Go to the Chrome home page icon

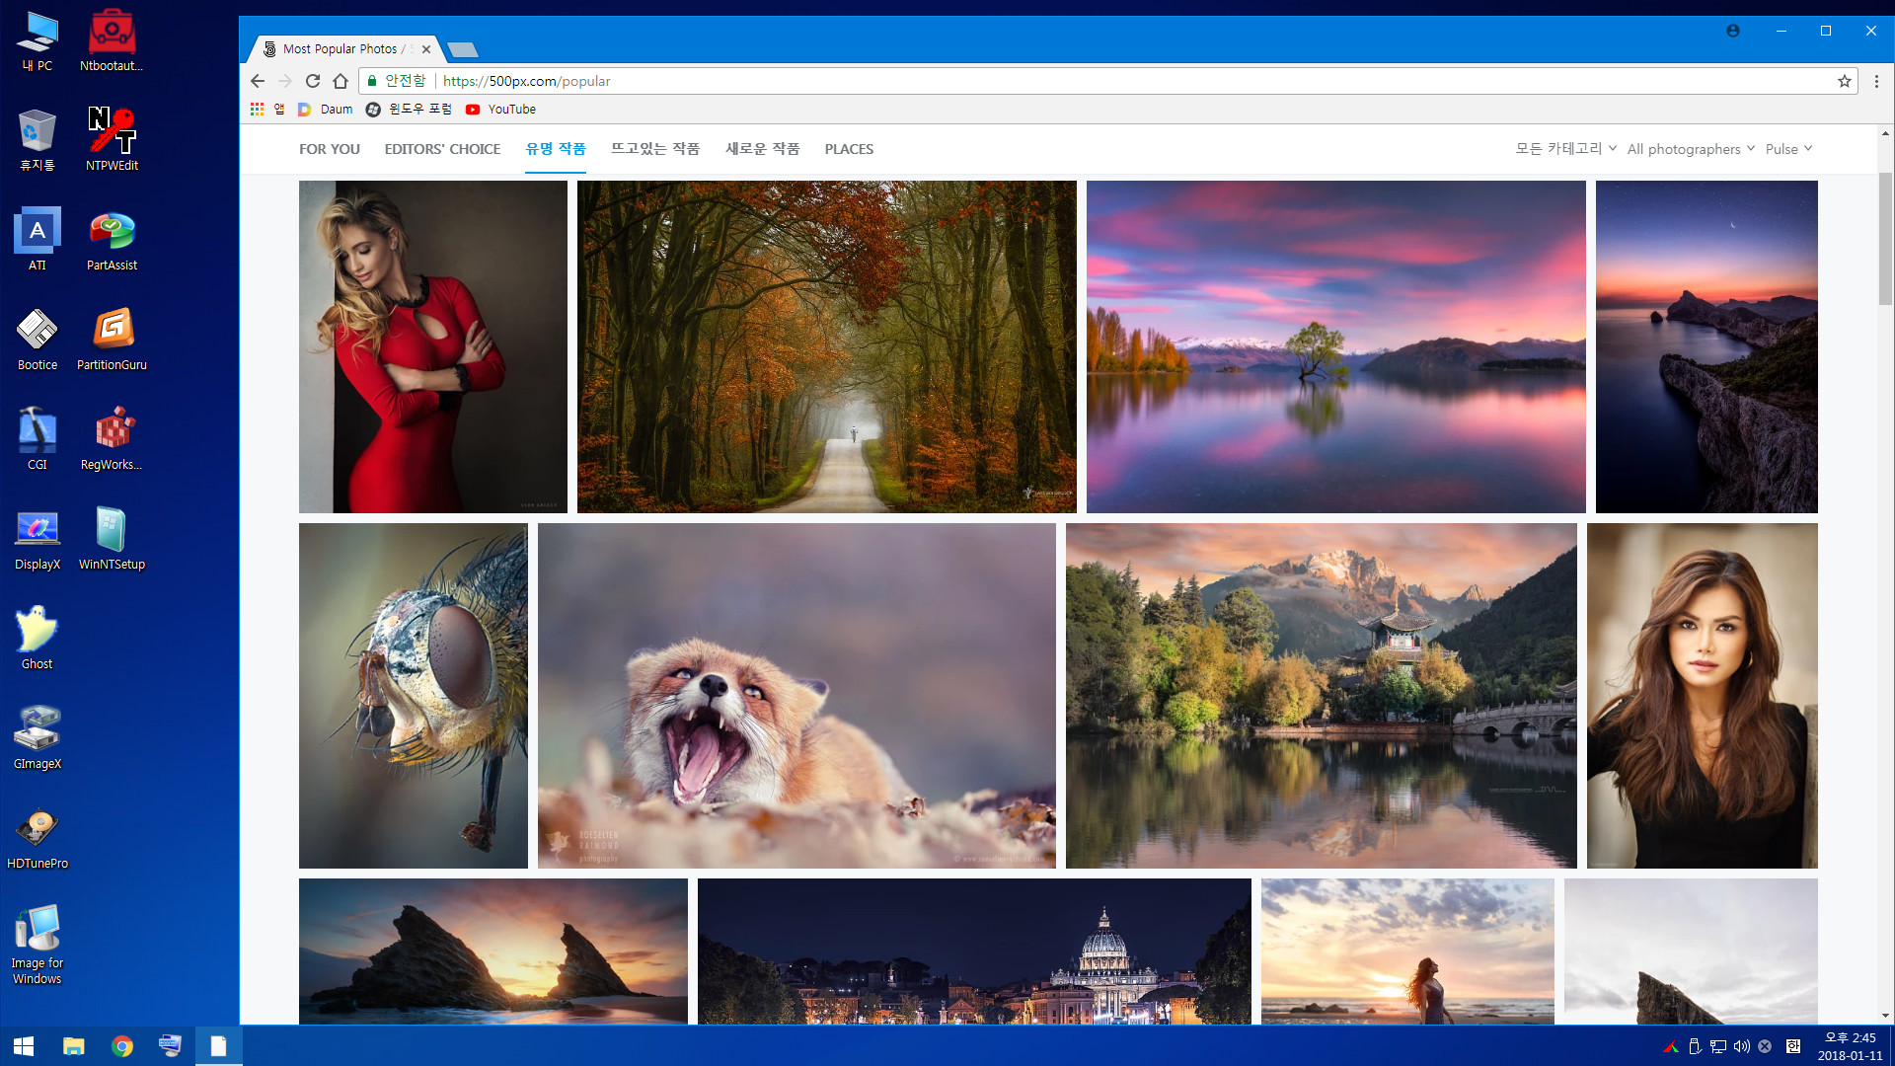341,81
